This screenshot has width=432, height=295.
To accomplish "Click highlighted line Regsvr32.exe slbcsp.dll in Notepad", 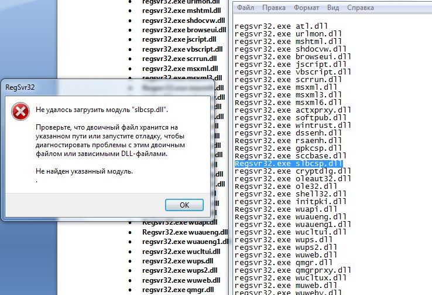I will coord(289,164).
